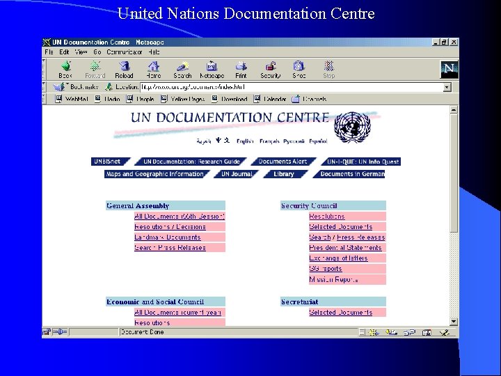The height and width of the screenshot is (376, 501).
Task: Click the scrollbar up arrow
Action: point(454,110)
